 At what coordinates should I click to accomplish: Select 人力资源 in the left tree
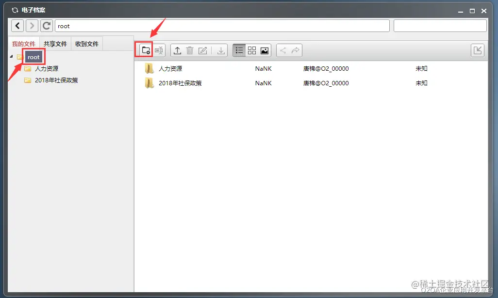pyautogui.click(x=47, y=68)
